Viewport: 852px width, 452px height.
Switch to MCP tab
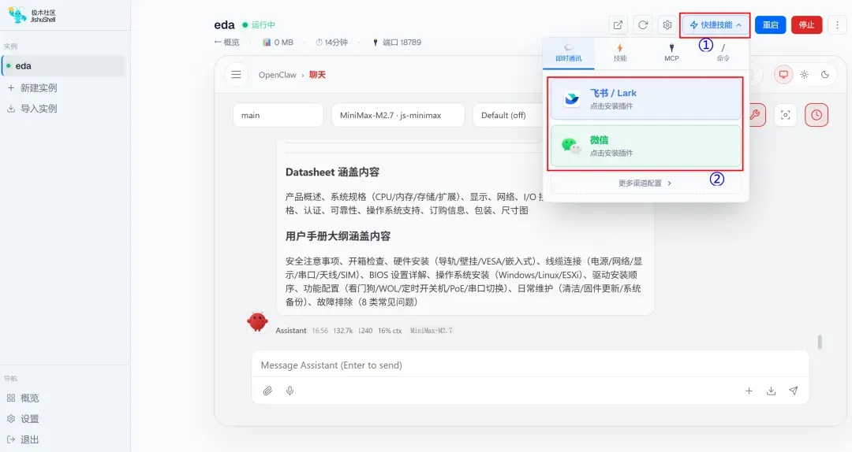coord(671,53)
